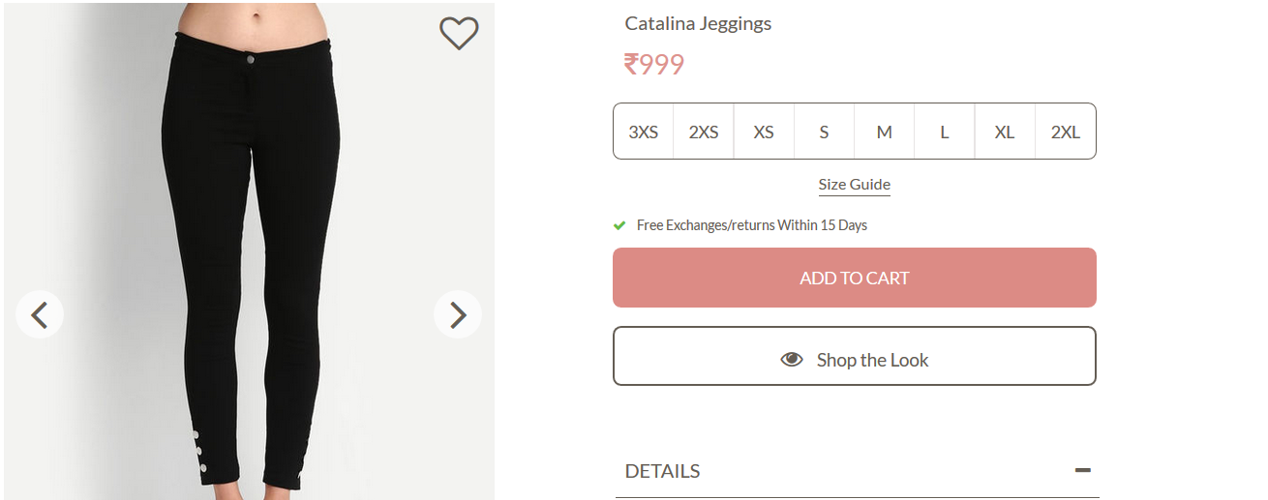The image size is (1268, 500).
Task: Click the eye icon in Shop the Look
Action: [792, 360]
